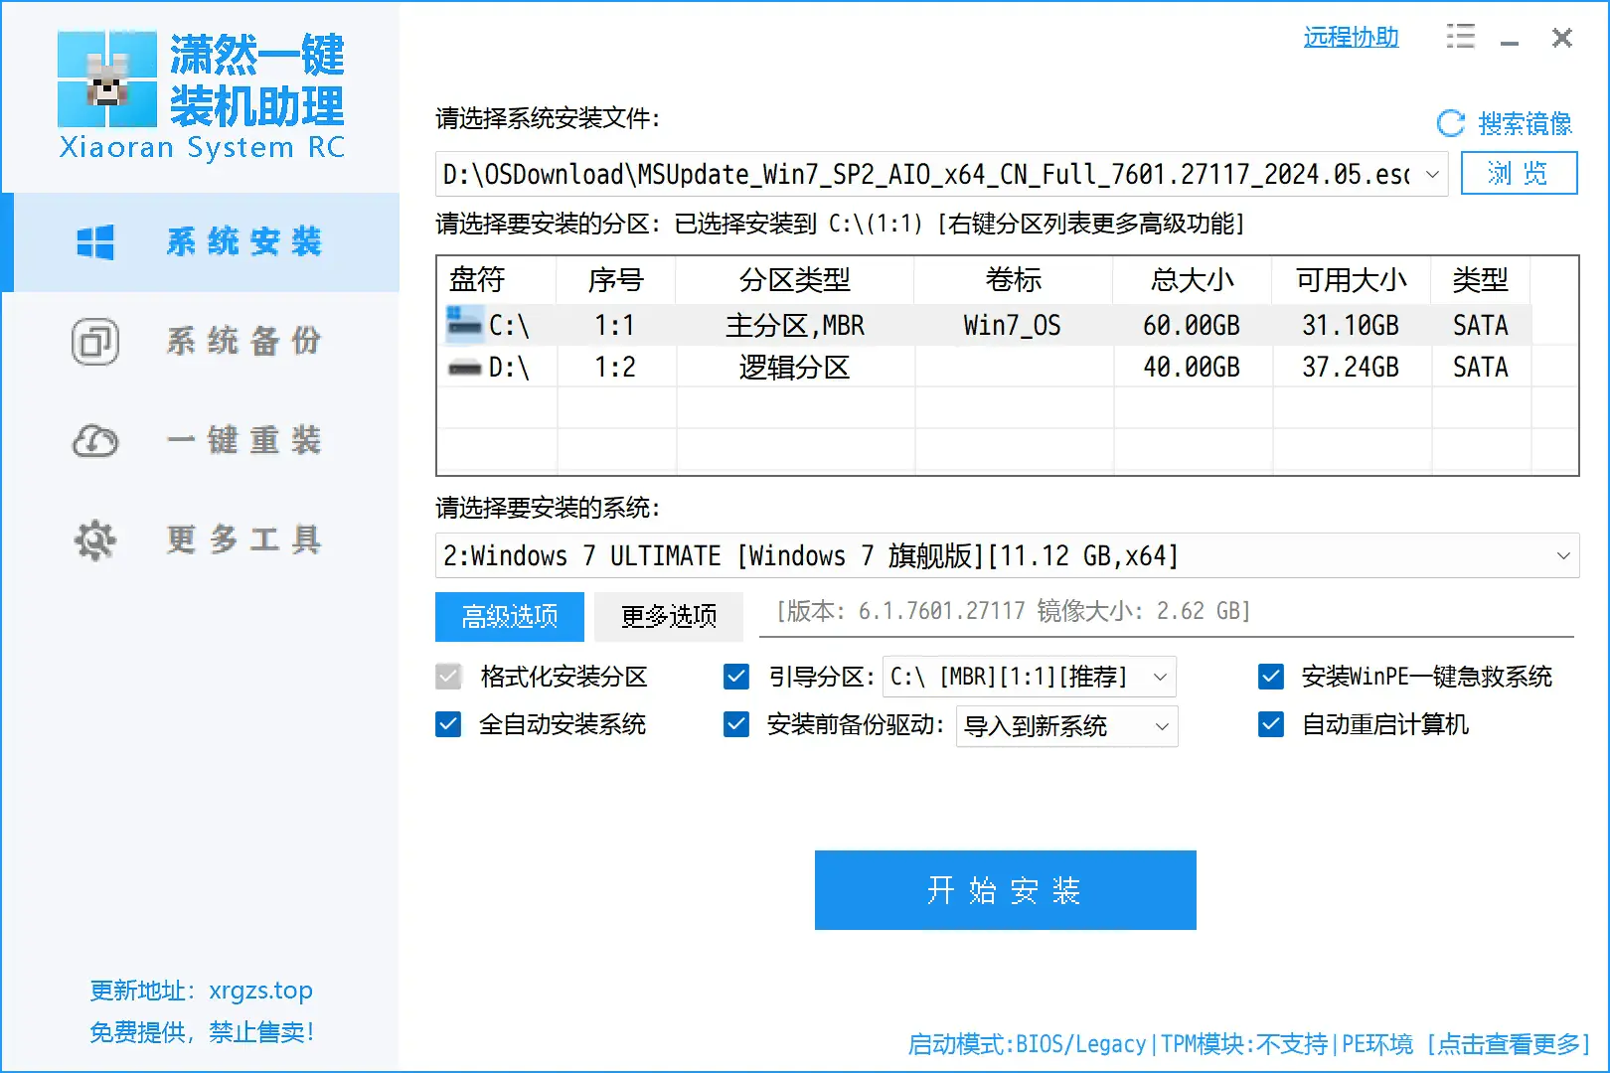Click the C:\ system drive icon
Viewport: 1610px width, 1073px height.
point(464,324)
